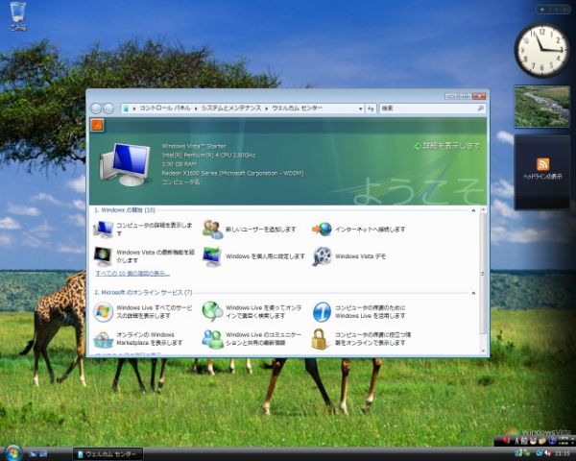Collapse the '1. Windows の開始' section arrow
The width and height of the screenshot is (576, 461).
point(473,208)
